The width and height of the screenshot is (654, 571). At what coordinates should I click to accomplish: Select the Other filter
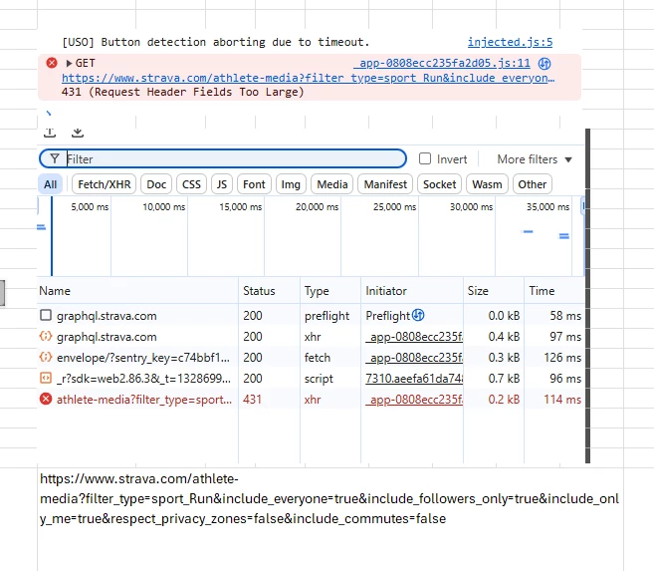[x=533, y=184]
